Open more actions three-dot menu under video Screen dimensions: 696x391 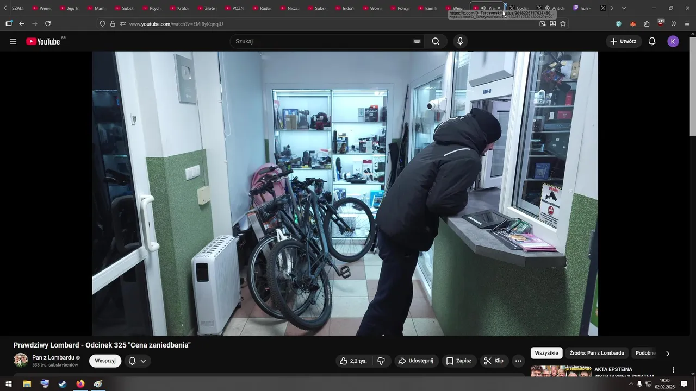coord(518,361)
